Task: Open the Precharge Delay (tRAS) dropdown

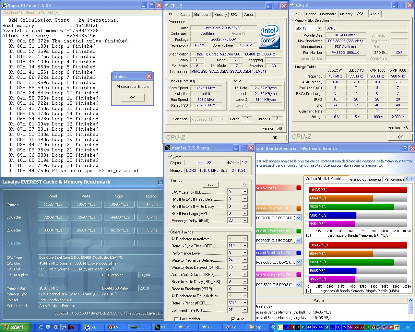Action: click(245, 220)
